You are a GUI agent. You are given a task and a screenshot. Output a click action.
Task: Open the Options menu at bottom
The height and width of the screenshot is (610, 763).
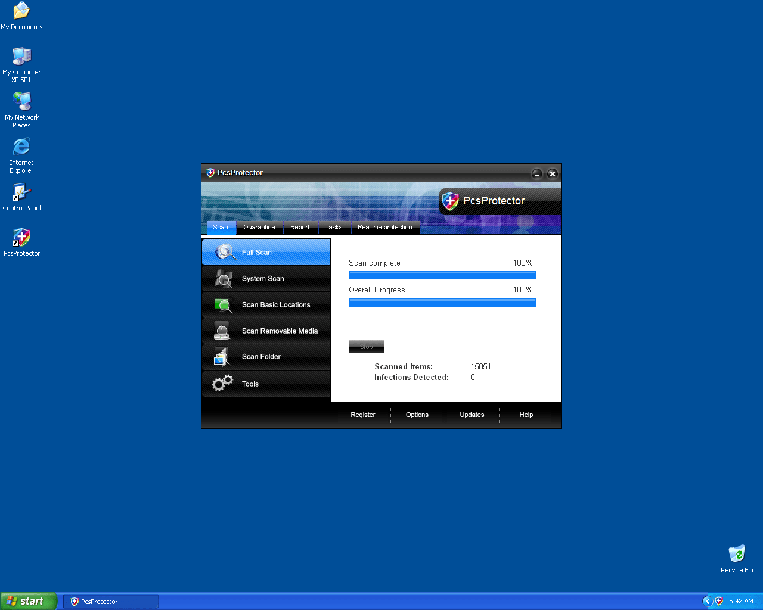pyautogui.click(x=417, y=415)
